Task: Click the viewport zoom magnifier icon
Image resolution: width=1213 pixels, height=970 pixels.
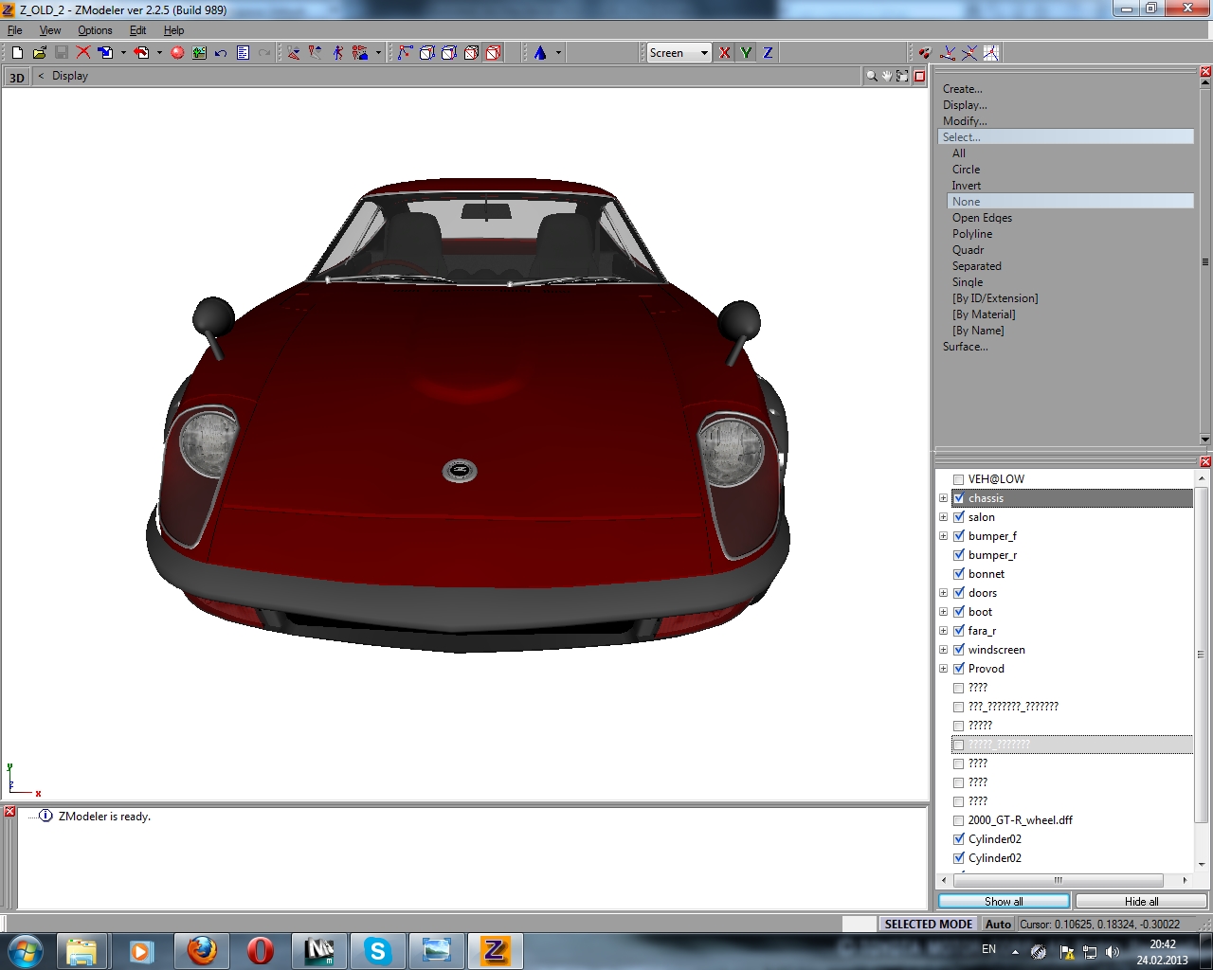Action: pos(871,76)
